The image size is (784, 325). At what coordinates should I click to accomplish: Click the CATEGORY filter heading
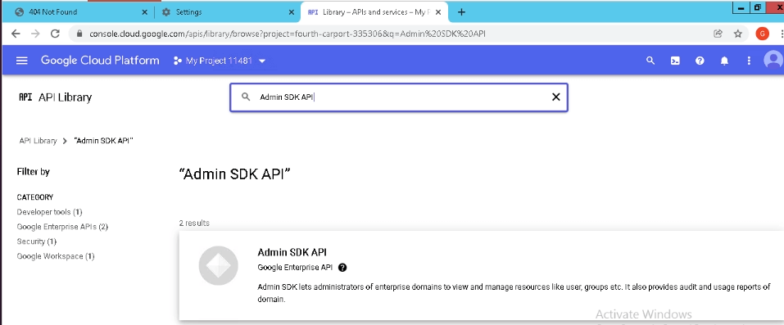35,197
